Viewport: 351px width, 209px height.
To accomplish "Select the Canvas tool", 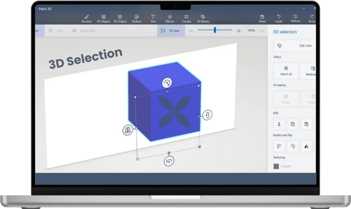I will (186, 18).
